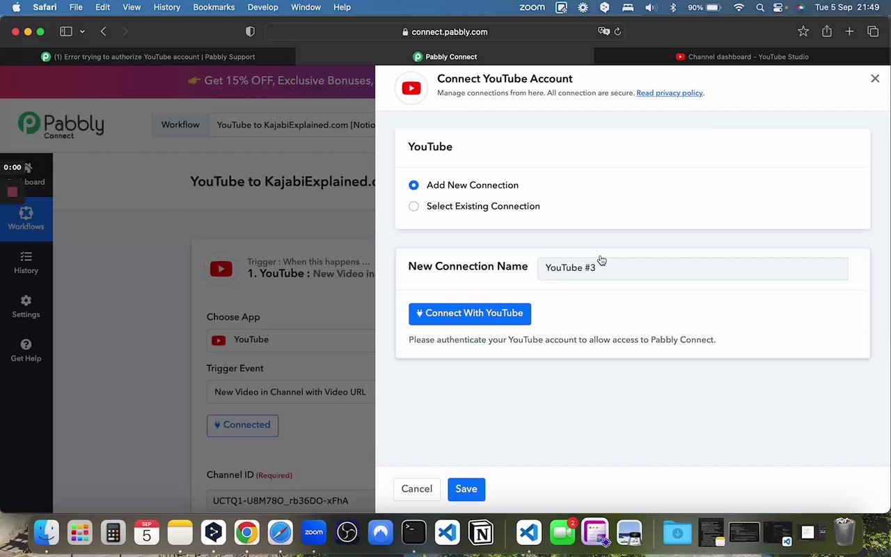Open the Wi-Fi menu bar icon
This screenshot has width=891, height=557.
tap(739, 8)
